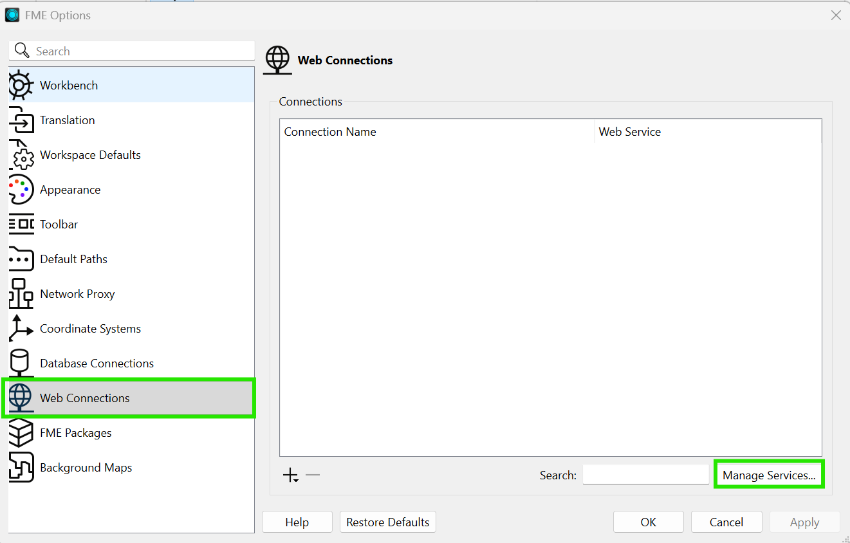Click the Database Connections cylinder icon
Image resolution: width=850 pixels, height=543 pixels.
(x=21, y=363)
